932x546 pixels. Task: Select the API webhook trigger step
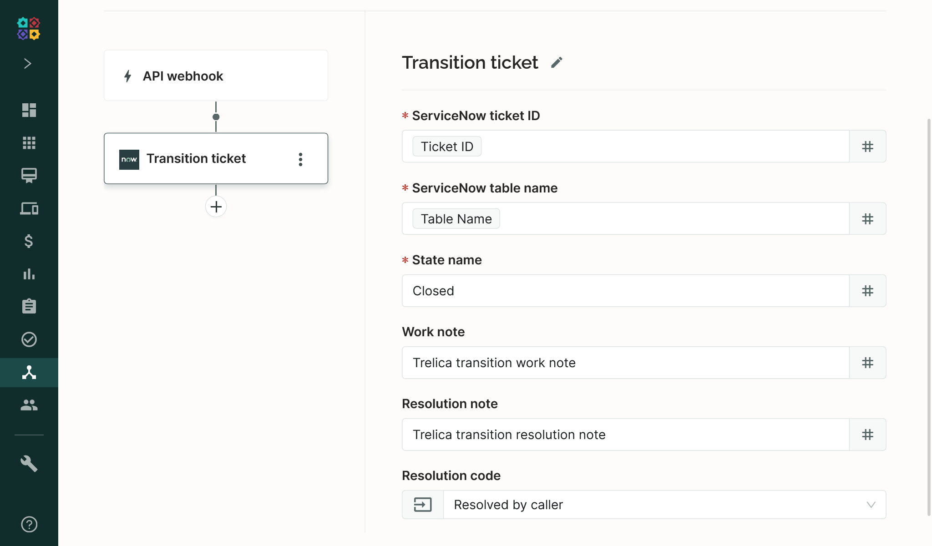pos(216,76)
